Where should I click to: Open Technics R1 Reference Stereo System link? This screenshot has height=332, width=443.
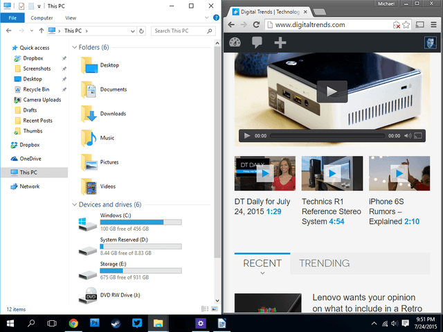click(x=331, y=211)
